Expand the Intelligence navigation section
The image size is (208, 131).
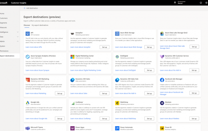pyautogui.click(x=18, y=32)
